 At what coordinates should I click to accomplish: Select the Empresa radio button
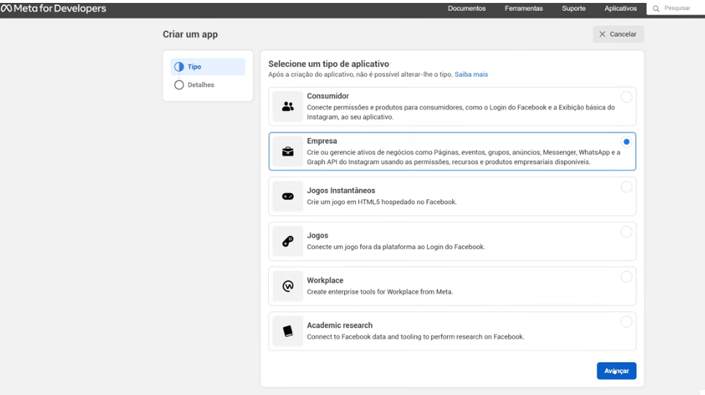pyautogui.click(x=626, y=142)
